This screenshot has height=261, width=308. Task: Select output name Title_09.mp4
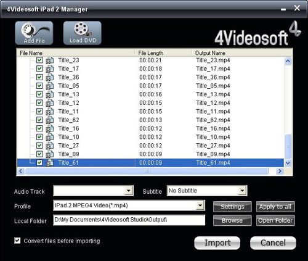click(213, 154)
